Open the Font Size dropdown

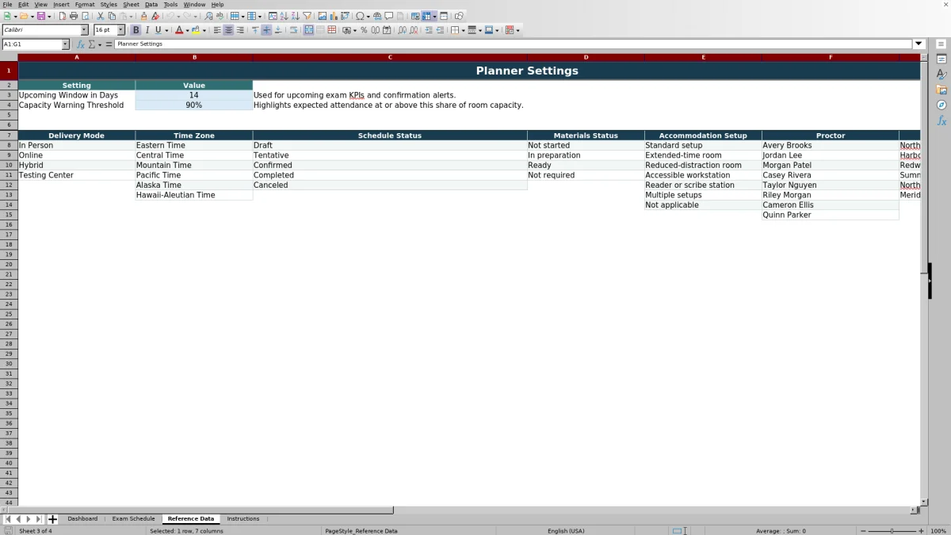coord(121,30)
